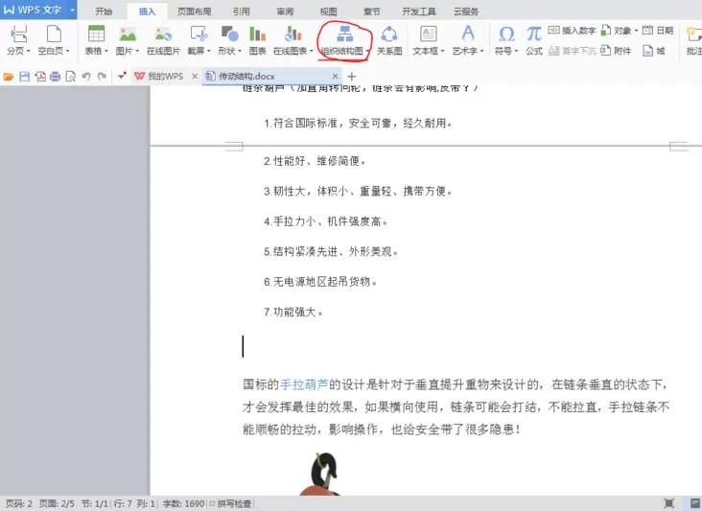Follow the 手拉葫芦 hyperlink in the paragraph
702x511 pixels.
[x=304, y=384]
